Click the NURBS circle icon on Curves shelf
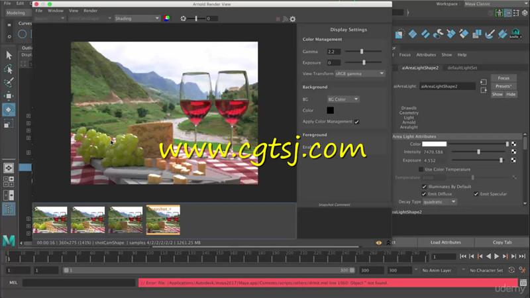The image size is (530, 298). pos(23,34)
